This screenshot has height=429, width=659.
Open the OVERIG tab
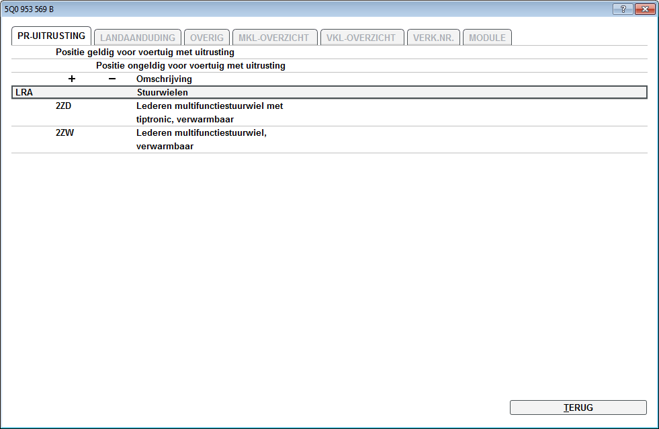pyautogui.click(x=206, y=38)
